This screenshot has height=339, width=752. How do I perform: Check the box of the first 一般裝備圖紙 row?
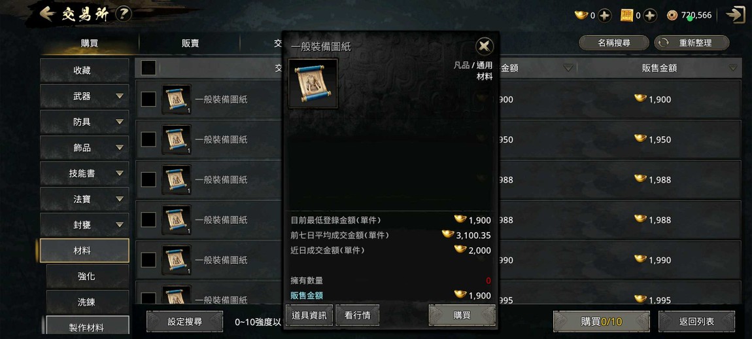tap(148, 99)
